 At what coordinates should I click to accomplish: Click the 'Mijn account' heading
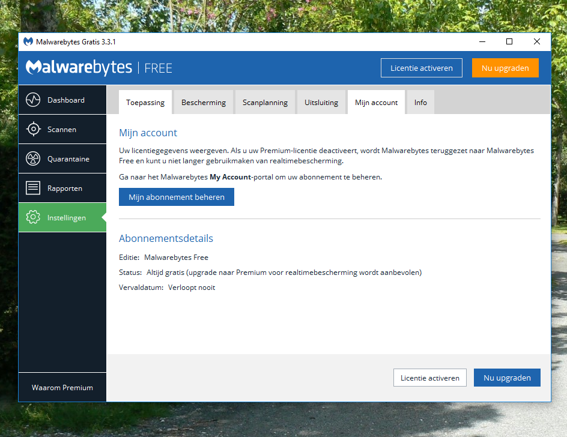click(148, 133)
